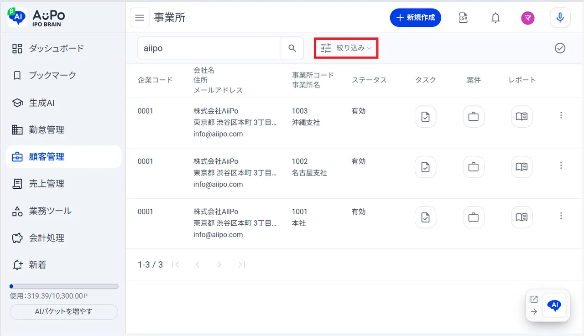The width and height of the screenshot is (584, 336).
Task: Expand the 絞り込み filter dropdown
Action: tap(346, 48)
